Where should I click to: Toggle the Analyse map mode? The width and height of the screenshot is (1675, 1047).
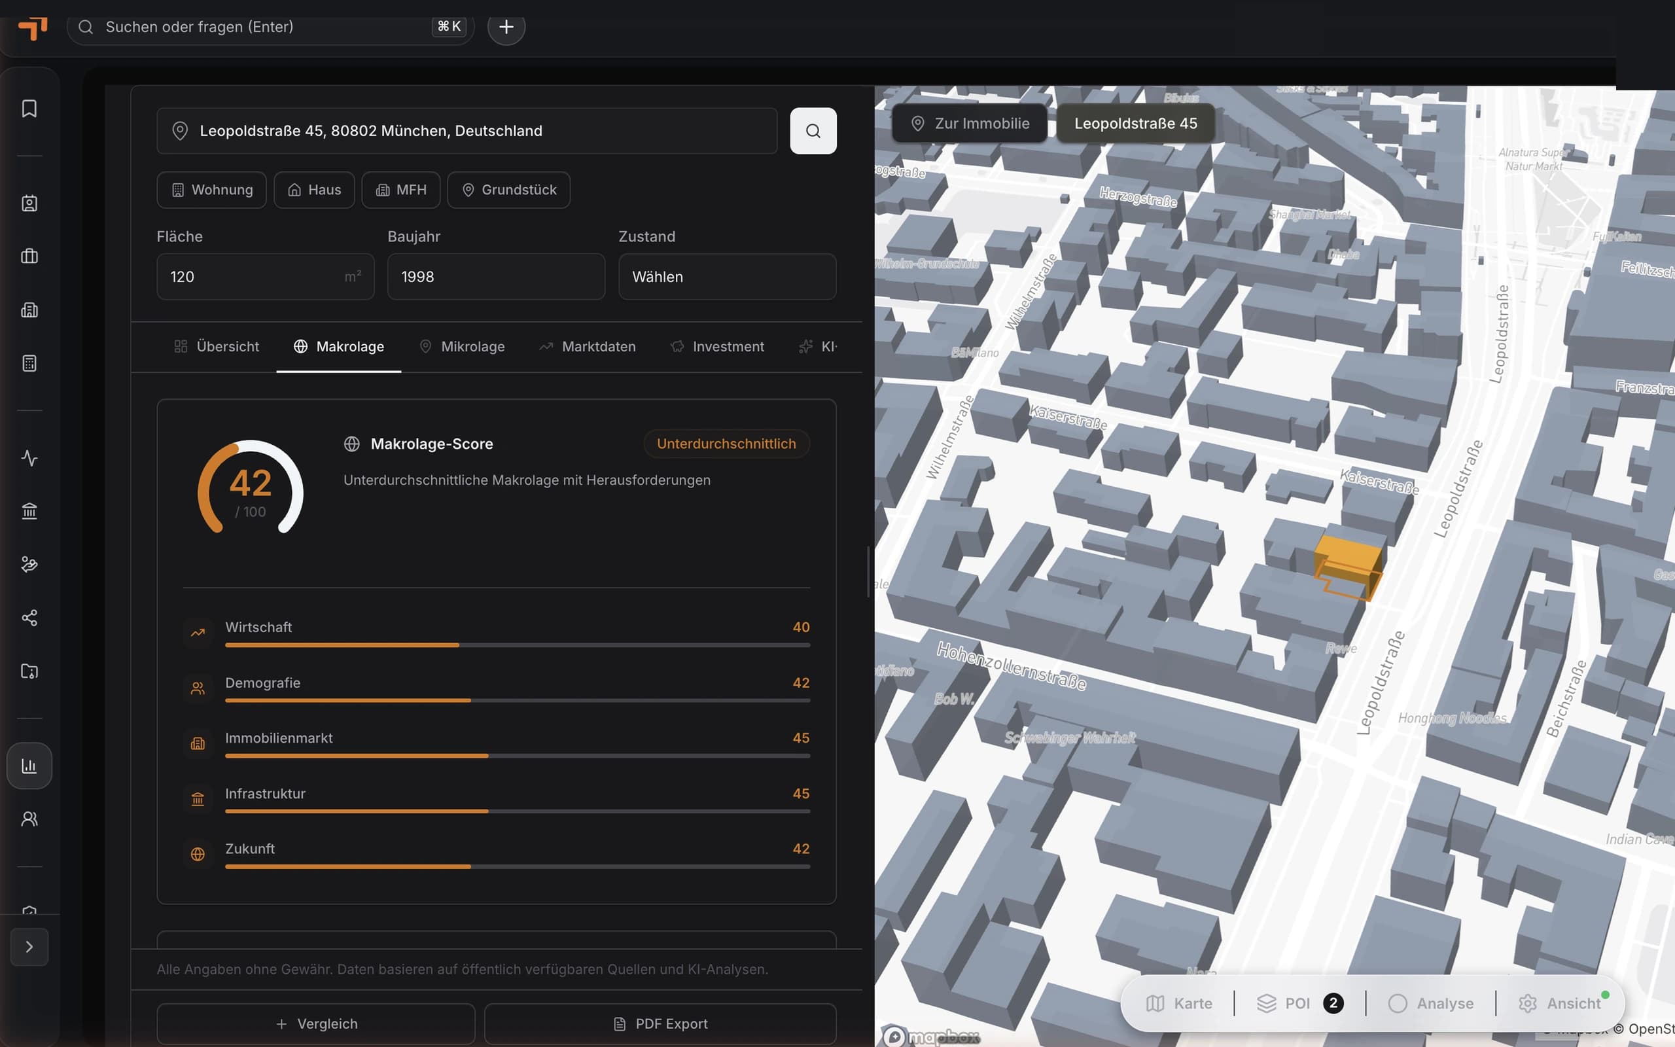[x=1432, y=1003]
